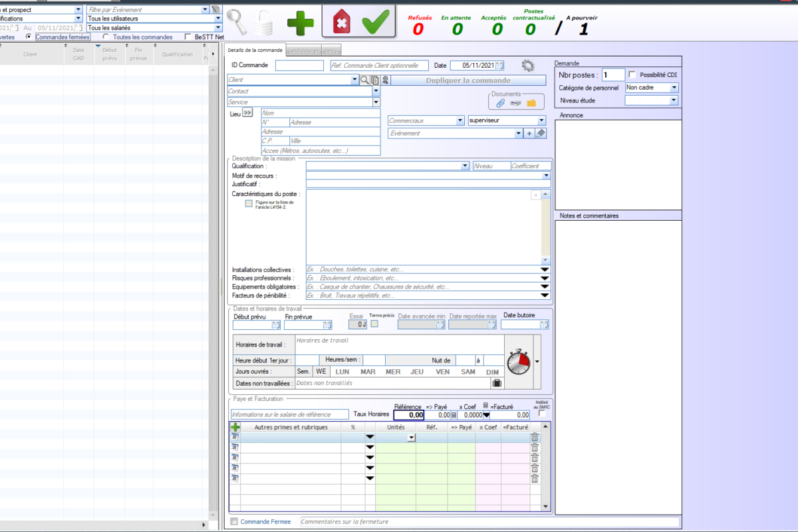Open the yellow folder icon in Documents
Image resolution: width=798 pixels, height=532 pixels.
pyautogui.click(x=531, y=103)
